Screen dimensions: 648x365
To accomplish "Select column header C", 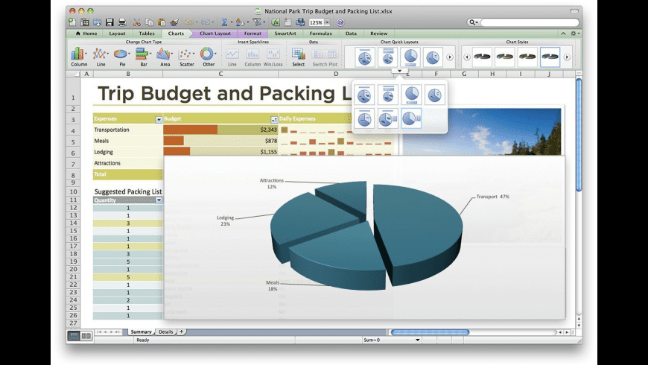I will pos(220,74).
